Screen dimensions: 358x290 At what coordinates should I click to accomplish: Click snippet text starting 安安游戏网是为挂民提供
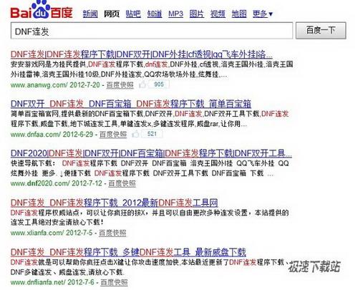pos(152,69)
